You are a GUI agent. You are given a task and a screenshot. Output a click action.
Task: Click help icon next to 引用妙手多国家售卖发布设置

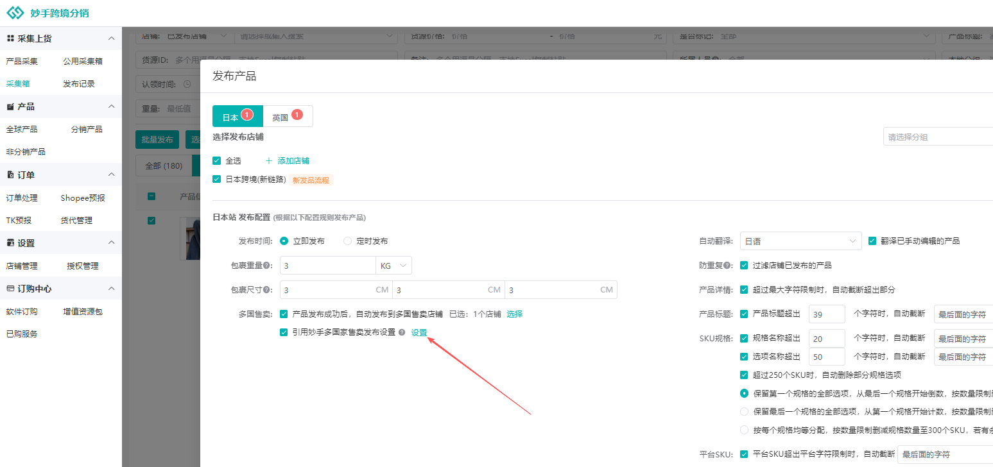tap(402, 332)
